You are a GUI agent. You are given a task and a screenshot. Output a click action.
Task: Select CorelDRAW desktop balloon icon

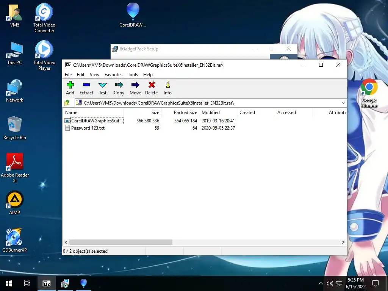[x=133, y=15]
